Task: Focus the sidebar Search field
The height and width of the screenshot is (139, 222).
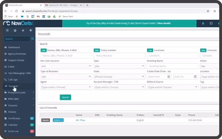Action: (17, 39)
